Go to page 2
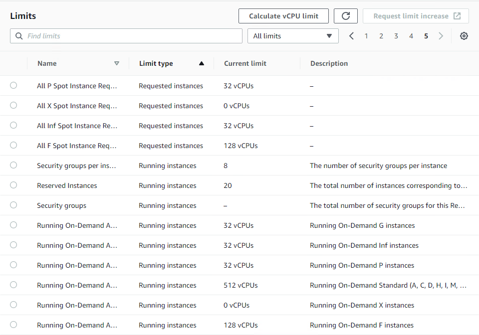Viewport: 479px width, 335px height. (381, 36)
